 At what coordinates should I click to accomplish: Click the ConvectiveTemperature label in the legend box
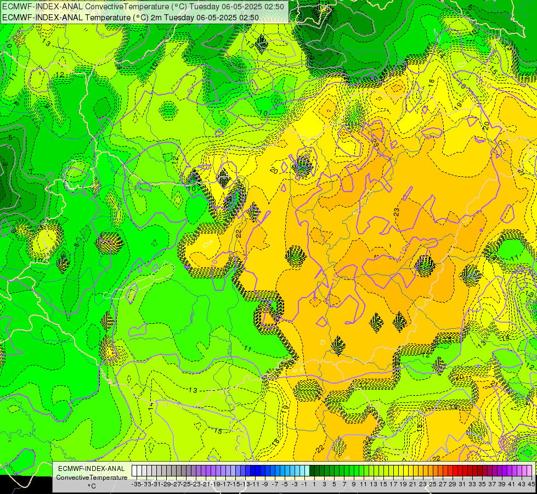[92, 477]
